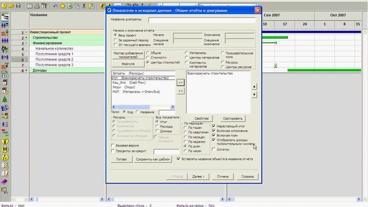Click the bricks with pen sidebar icon
The width and height of the screenshot is (368, 207).
(x=5, y=33)
